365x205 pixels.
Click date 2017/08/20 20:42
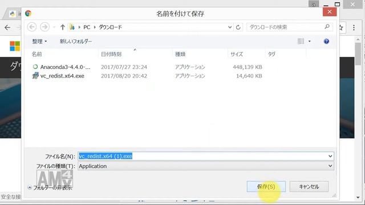click(124, 76)
